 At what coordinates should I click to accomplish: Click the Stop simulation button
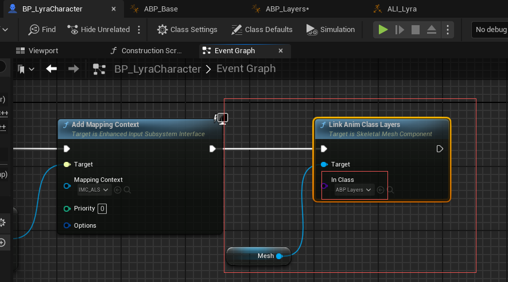pyautogui.click(x=416, y=30)
